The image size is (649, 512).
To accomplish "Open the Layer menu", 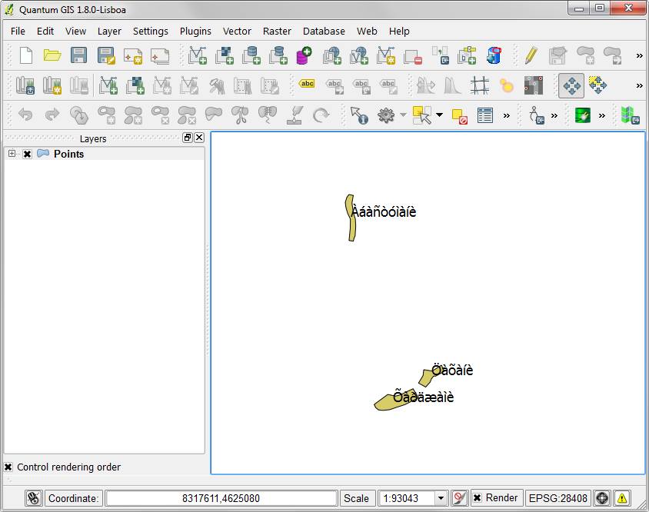I will click(109, 31).
